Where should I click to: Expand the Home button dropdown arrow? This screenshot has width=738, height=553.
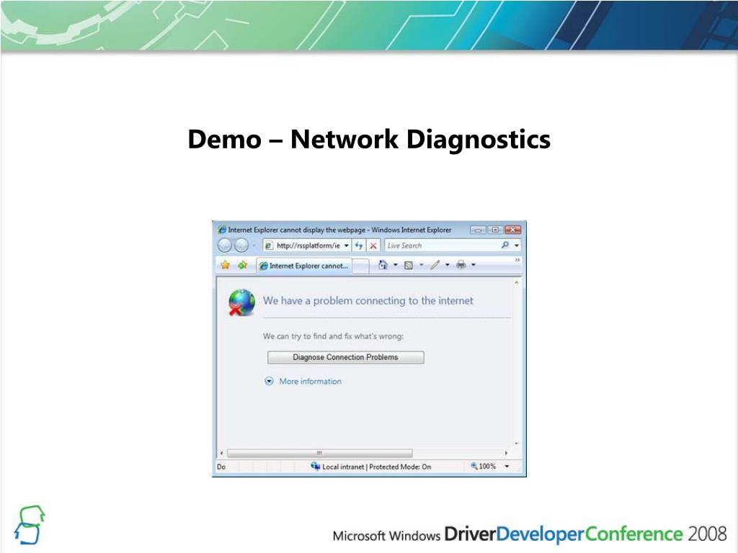click(396, 265)
